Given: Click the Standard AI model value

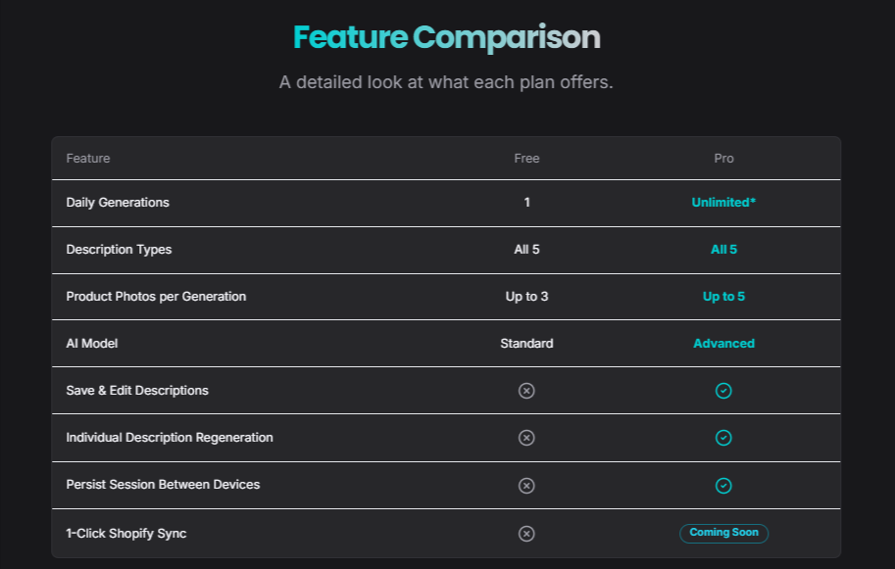Looking at the screenshot, I should (526, 344).
